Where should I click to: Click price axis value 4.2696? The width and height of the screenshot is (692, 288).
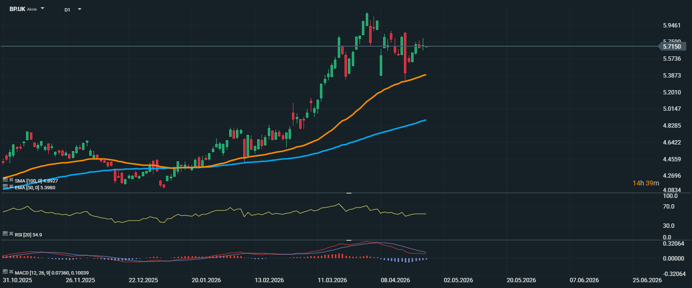tap(672, 176)
